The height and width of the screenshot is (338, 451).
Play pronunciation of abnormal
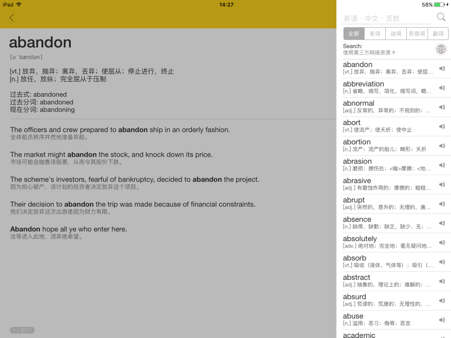[x=442, y=107]
